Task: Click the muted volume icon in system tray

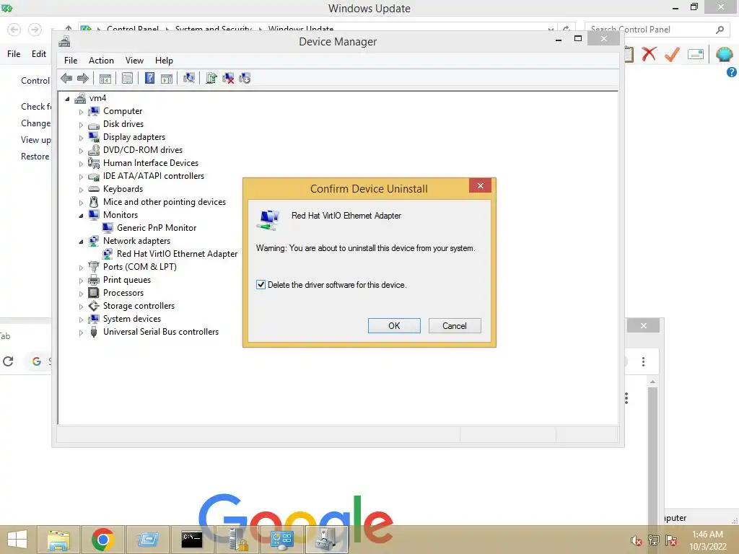Action: [x=637, y=540]
